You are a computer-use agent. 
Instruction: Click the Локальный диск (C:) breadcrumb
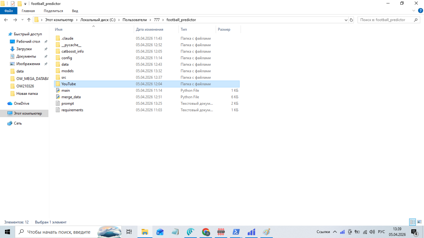point(99,20)
